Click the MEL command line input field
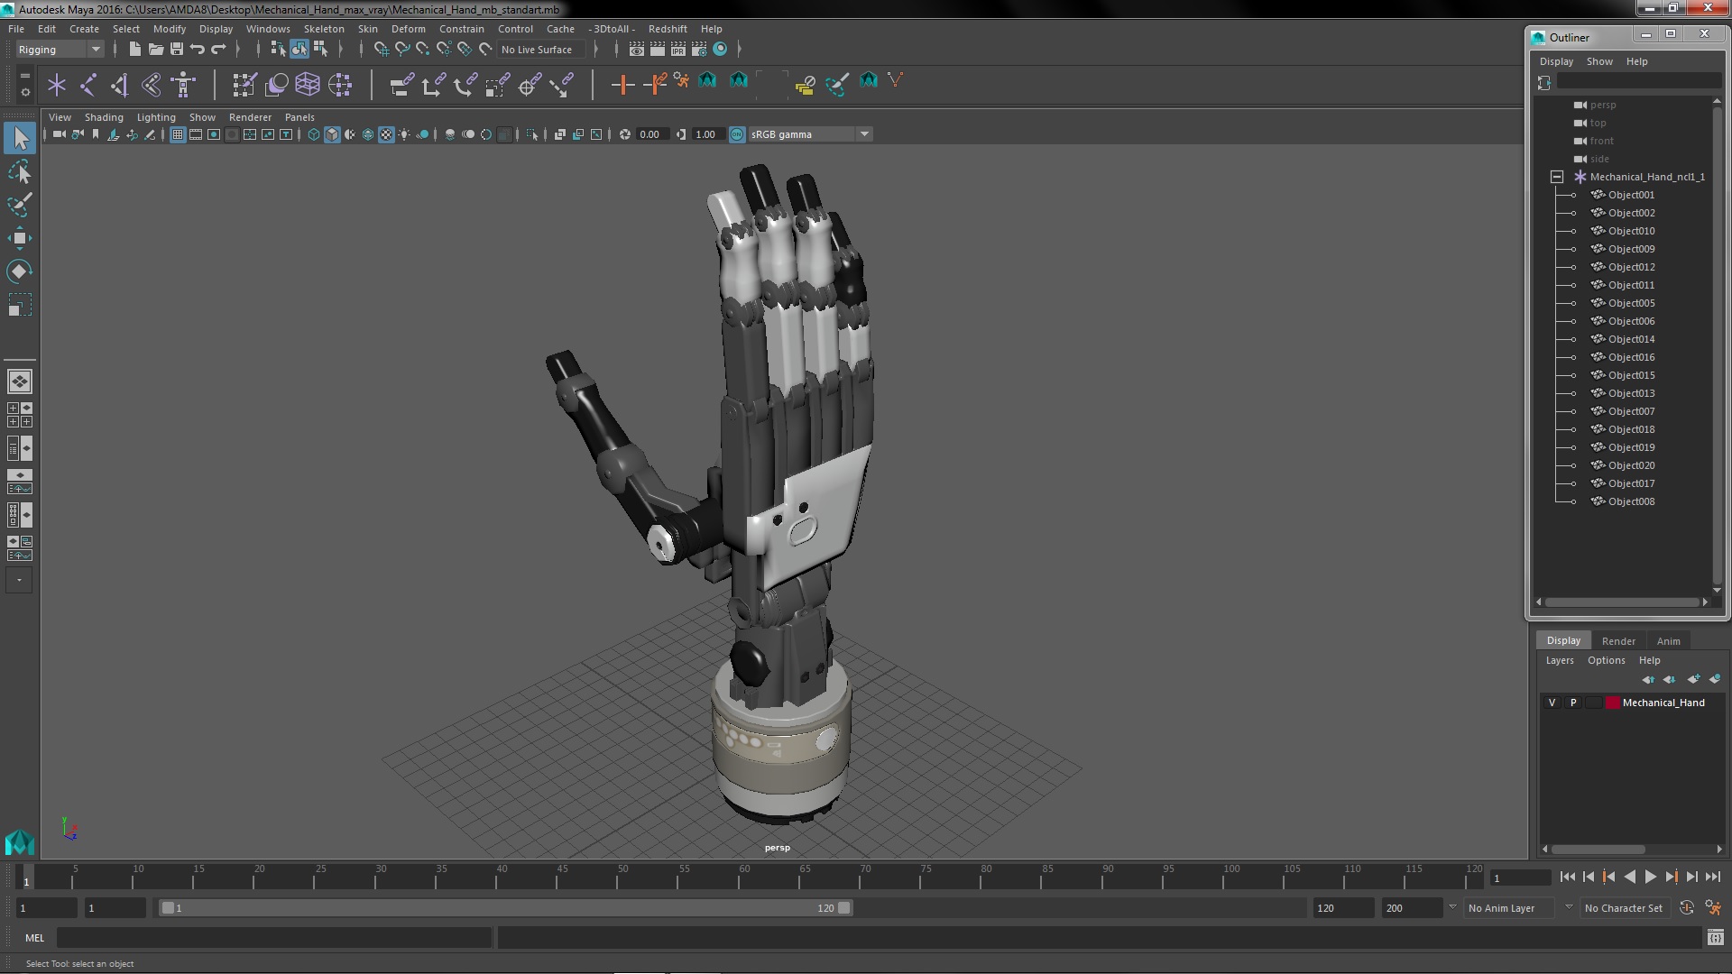Image resolution: width=1732 pixels, height=974 pixels. pyautogui.click(x=274, y=938)
